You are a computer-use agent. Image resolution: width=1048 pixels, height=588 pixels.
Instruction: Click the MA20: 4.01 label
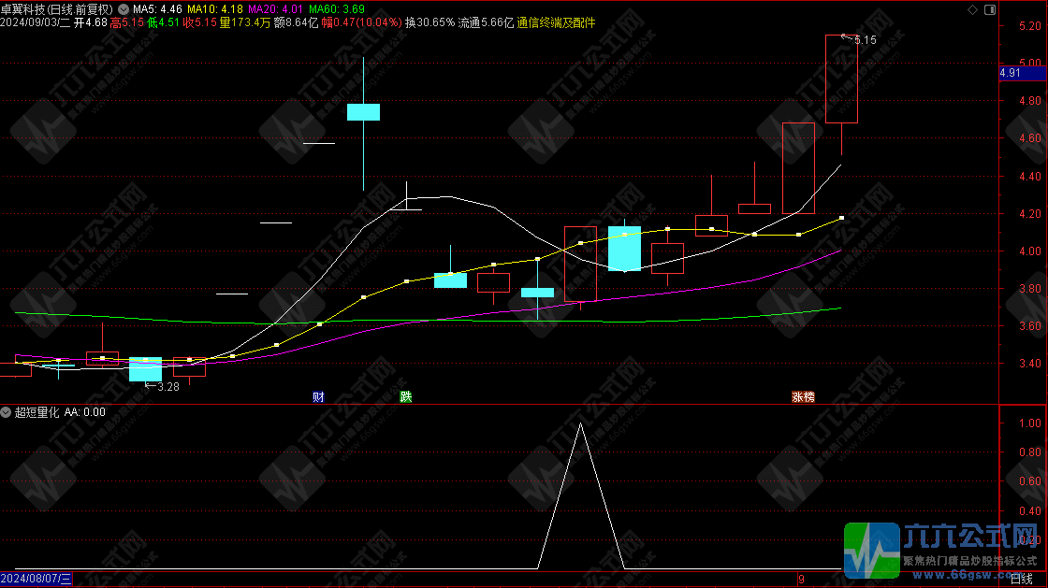tap(275, 9)
